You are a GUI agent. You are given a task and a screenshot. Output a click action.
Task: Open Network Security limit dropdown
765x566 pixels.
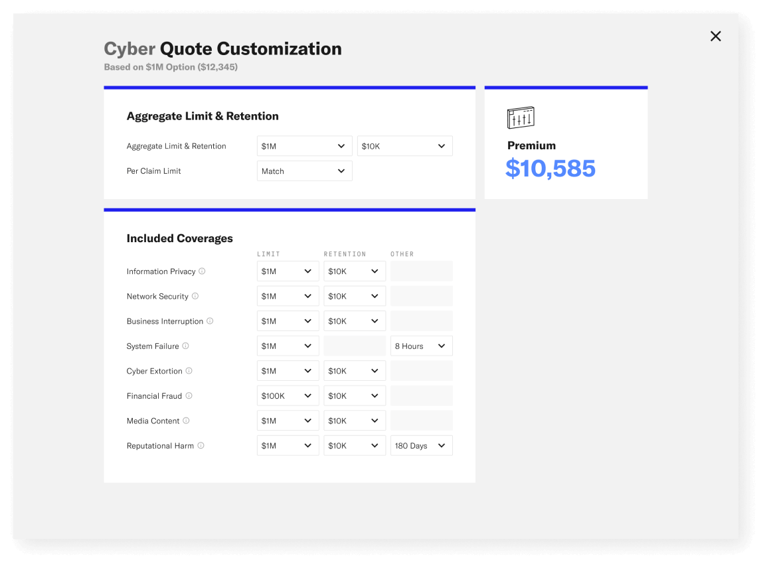tap(288, 296)
